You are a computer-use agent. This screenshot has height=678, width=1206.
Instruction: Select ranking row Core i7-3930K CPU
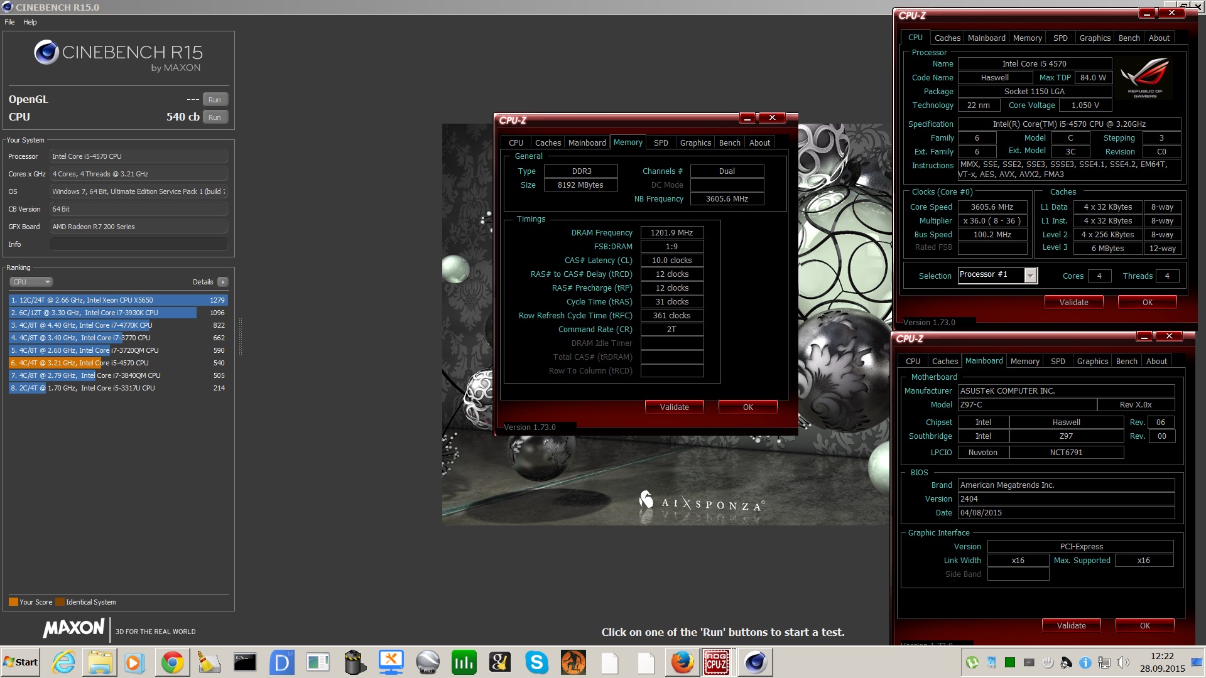pos(117,313)
